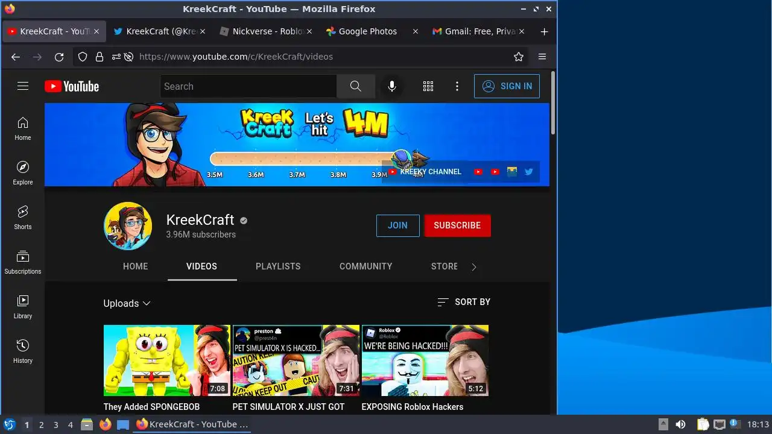
Task: Open the EXPOSING Roblox Hackers video title
Action: [x=413, y=407]
